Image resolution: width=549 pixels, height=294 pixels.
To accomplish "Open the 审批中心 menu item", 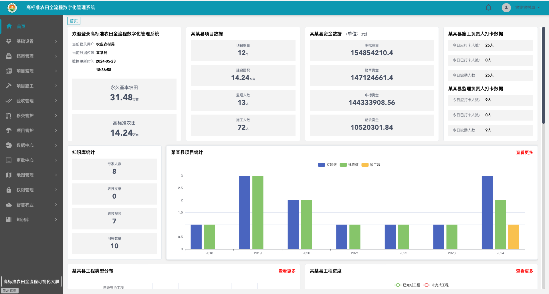I will [31, 160].
